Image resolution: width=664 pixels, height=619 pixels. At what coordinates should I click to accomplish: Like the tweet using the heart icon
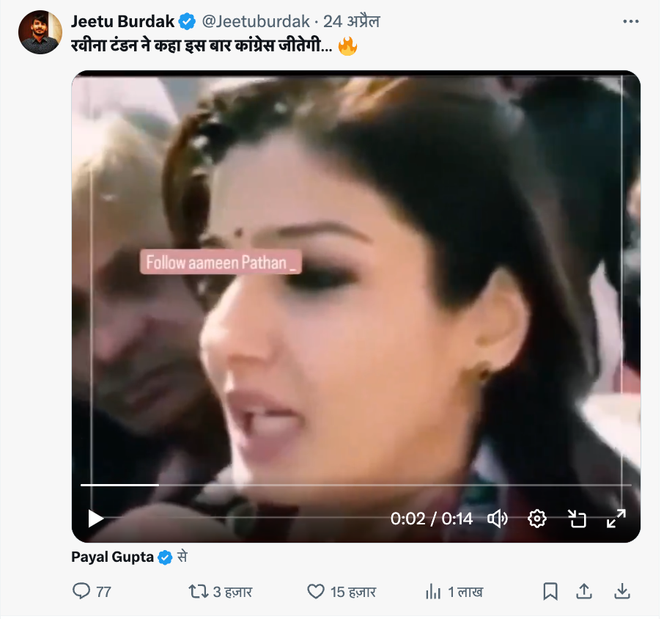[316, 591]
